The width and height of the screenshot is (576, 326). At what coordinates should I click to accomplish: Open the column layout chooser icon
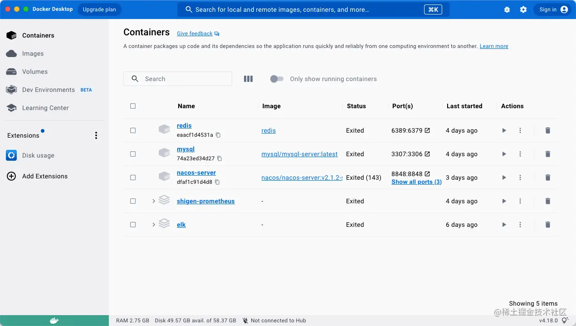[x=248, y=79]
